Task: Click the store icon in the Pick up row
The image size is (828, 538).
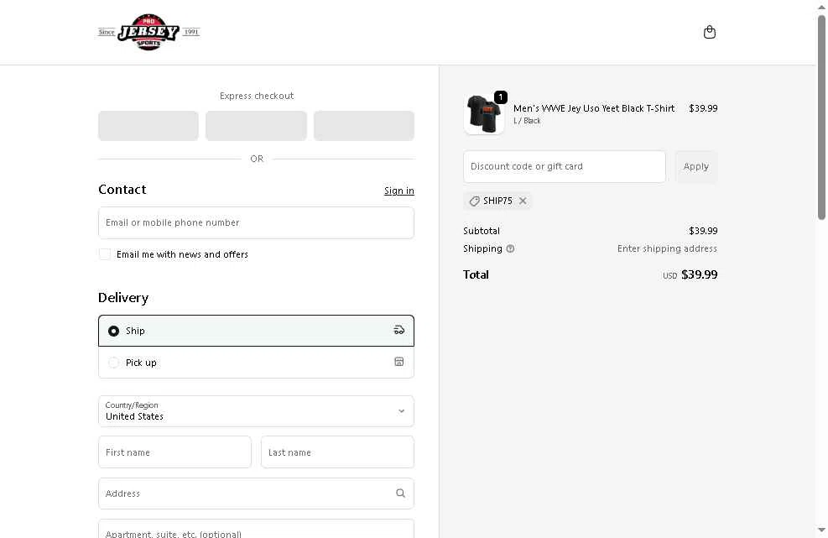Action: click(398, 362)
